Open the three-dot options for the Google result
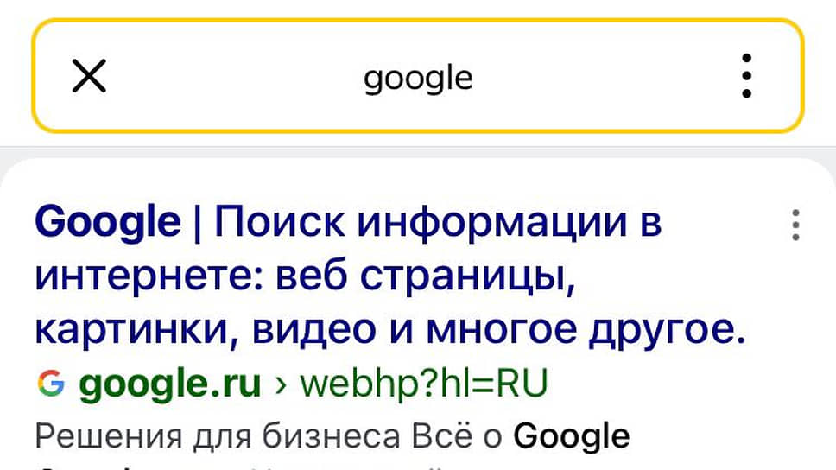 click(x=795, y=225)
